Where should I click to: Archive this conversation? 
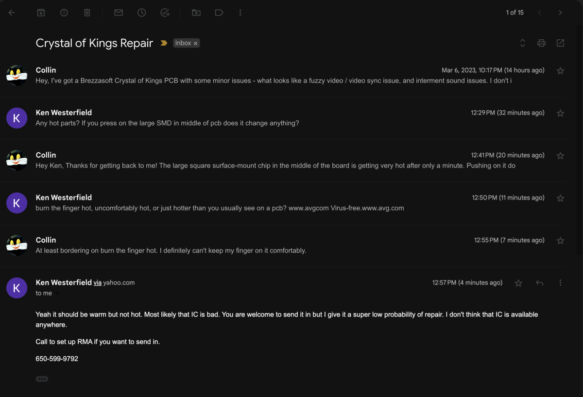pyautogui.click(x=41, y=13)
